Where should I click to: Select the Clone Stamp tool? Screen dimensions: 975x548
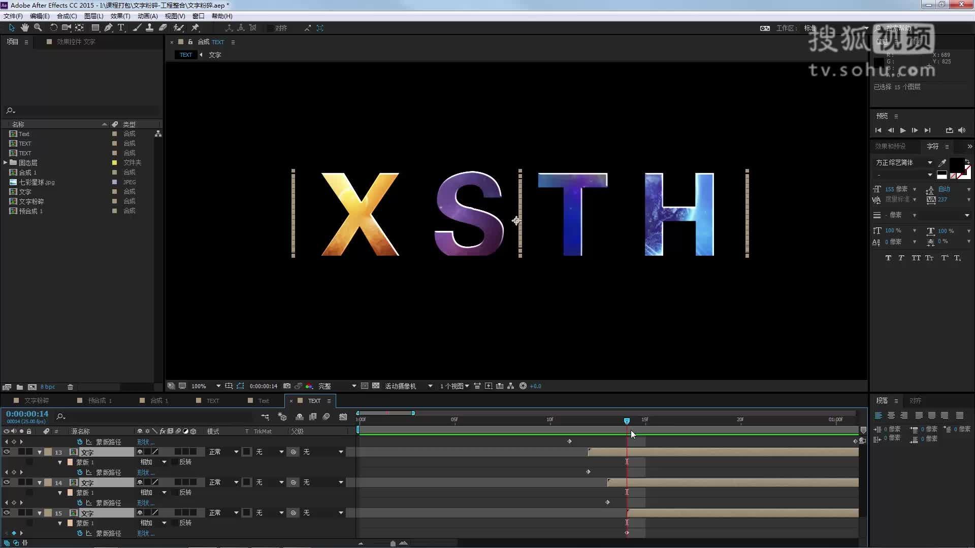click(149, 28)
